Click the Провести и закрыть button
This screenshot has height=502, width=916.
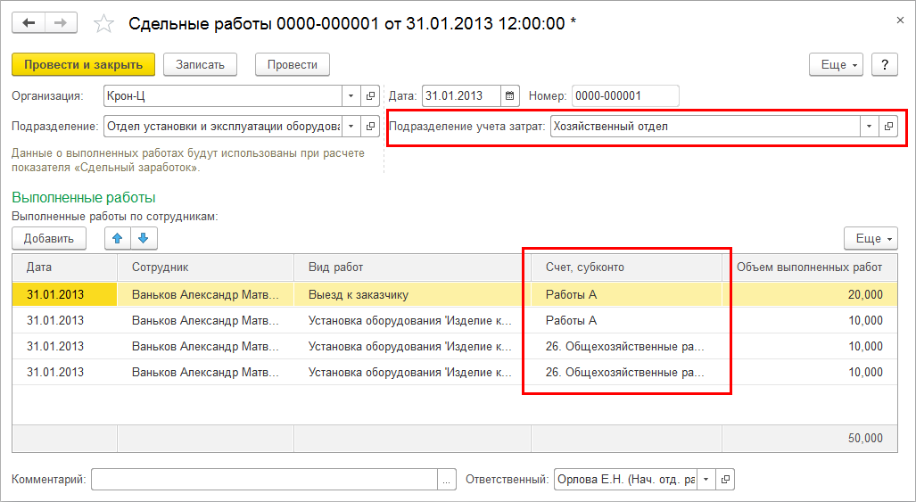pyautogui.click(x=84, y=65)
